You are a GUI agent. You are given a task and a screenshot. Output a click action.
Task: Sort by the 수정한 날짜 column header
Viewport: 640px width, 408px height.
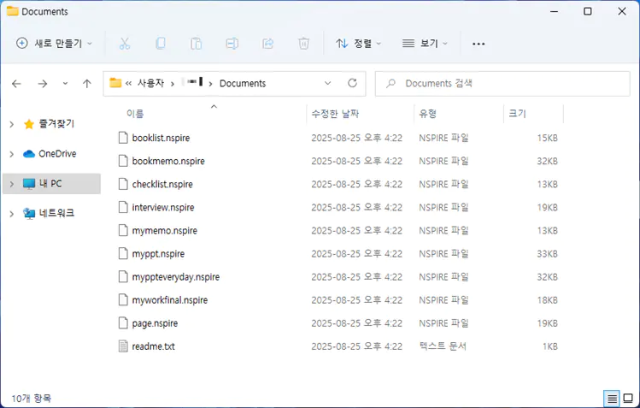click(335, 114)
